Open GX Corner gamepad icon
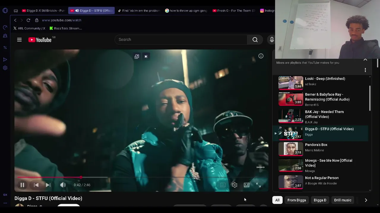 pos(16,11)
